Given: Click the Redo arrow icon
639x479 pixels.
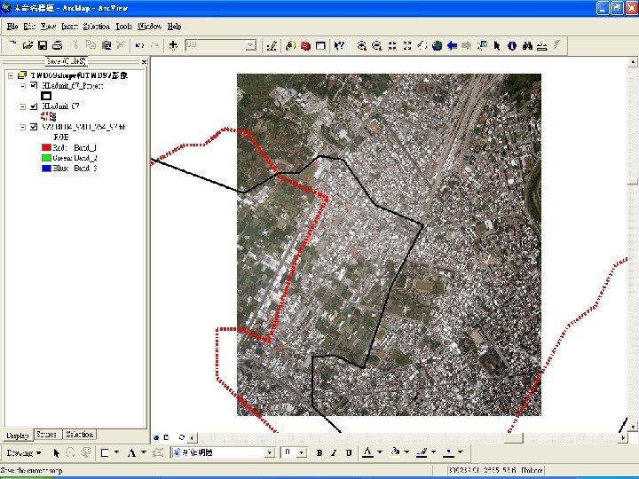Looking at the screenshot, I should [x=154, y=45].
